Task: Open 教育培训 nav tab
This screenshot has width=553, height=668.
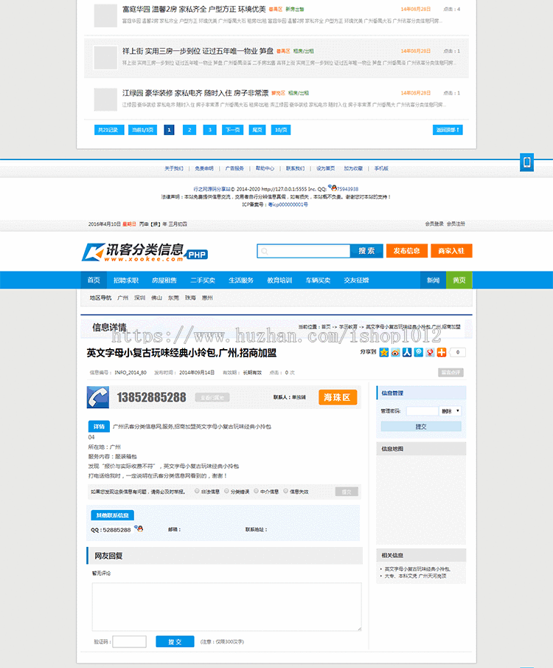Action: 279,280
